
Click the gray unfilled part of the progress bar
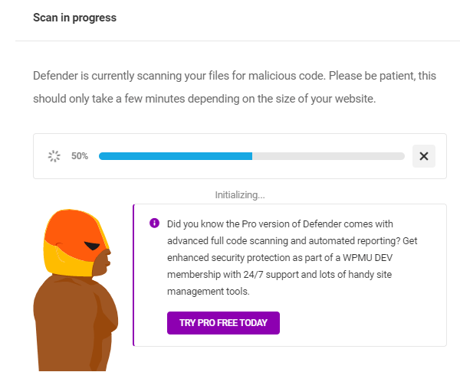(328, 156)
